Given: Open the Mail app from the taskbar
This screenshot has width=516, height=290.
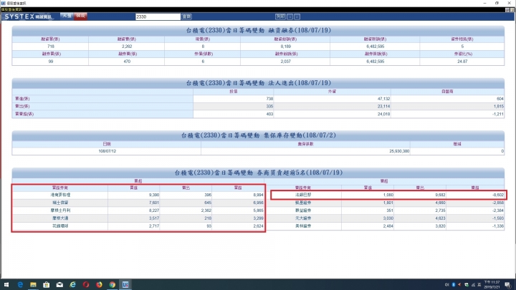Looking at the screenshot, I should (59, 284).
